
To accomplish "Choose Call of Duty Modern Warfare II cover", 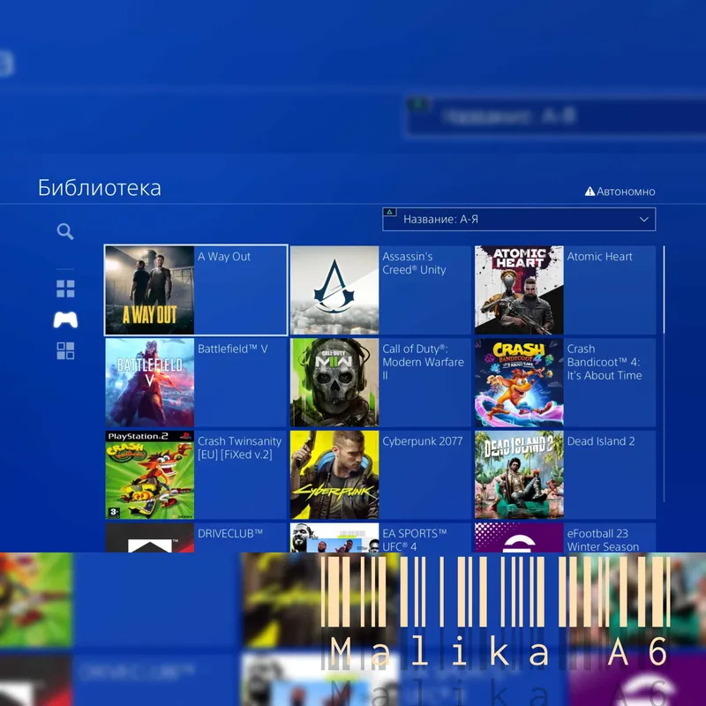I will 334,382.
